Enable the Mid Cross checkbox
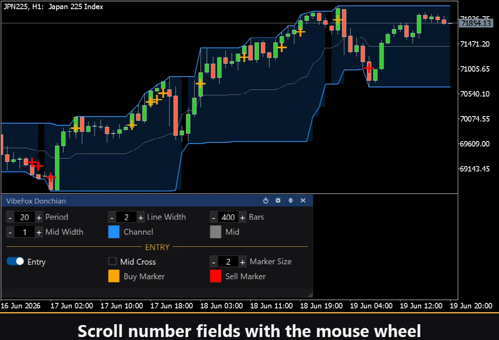This screenshot has width=499, height=340. coord(112,261)
